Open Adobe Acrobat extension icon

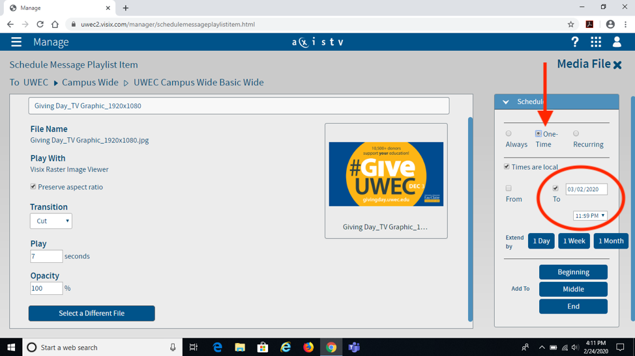pyautogui.click(x=589, y=24)
